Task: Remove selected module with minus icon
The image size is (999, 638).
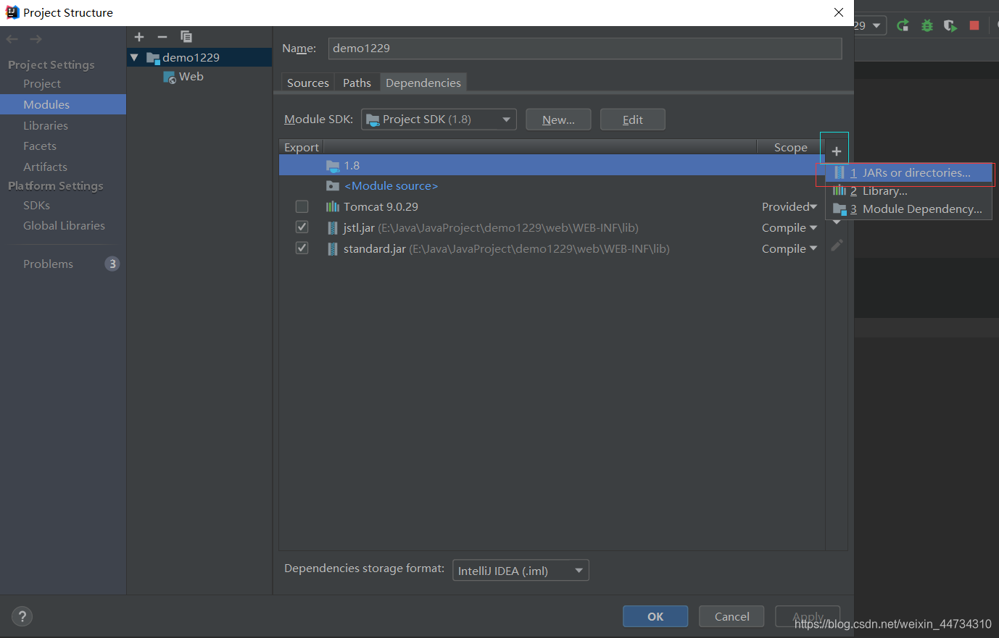Action: click(162, 36)
